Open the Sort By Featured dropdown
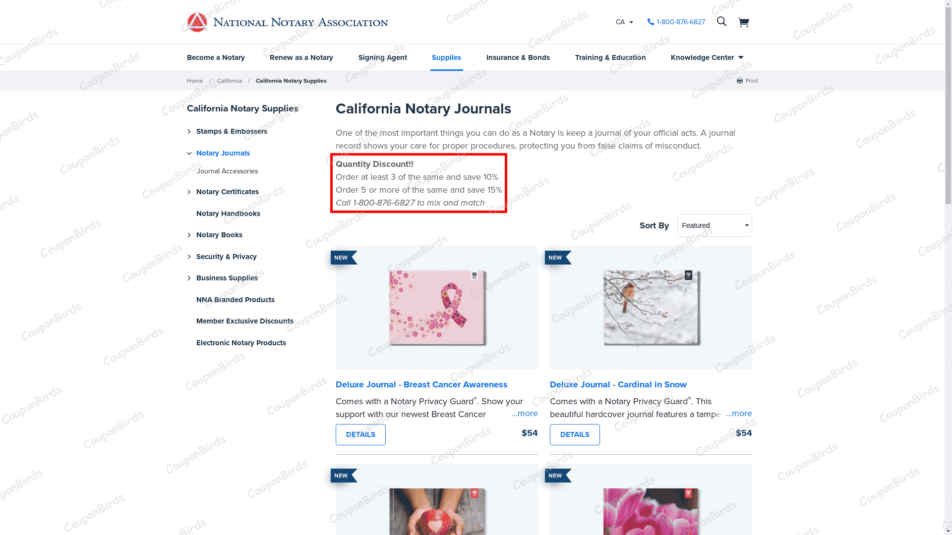The image size is (952, 535). [x=714, y=225]
